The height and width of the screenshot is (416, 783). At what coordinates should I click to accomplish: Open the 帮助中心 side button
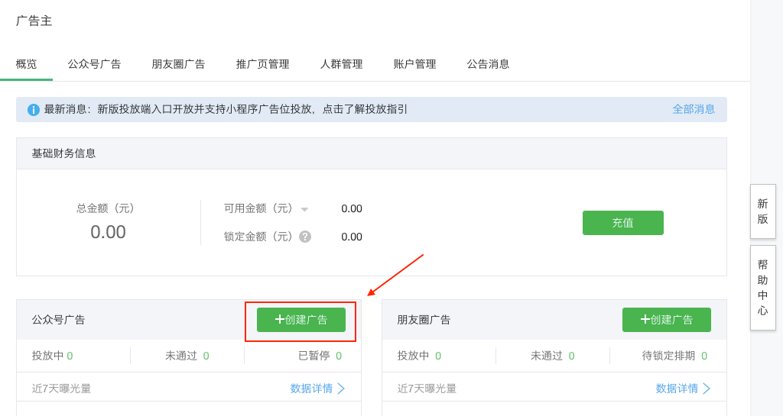click(762, 288)
